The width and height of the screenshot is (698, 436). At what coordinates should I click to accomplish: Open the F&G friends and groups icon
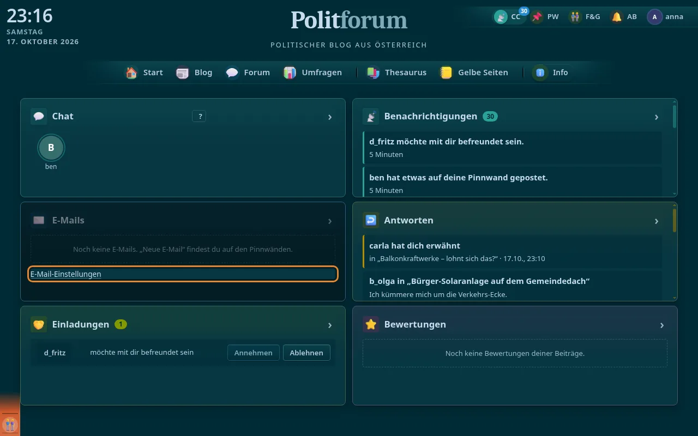(575, 17)
